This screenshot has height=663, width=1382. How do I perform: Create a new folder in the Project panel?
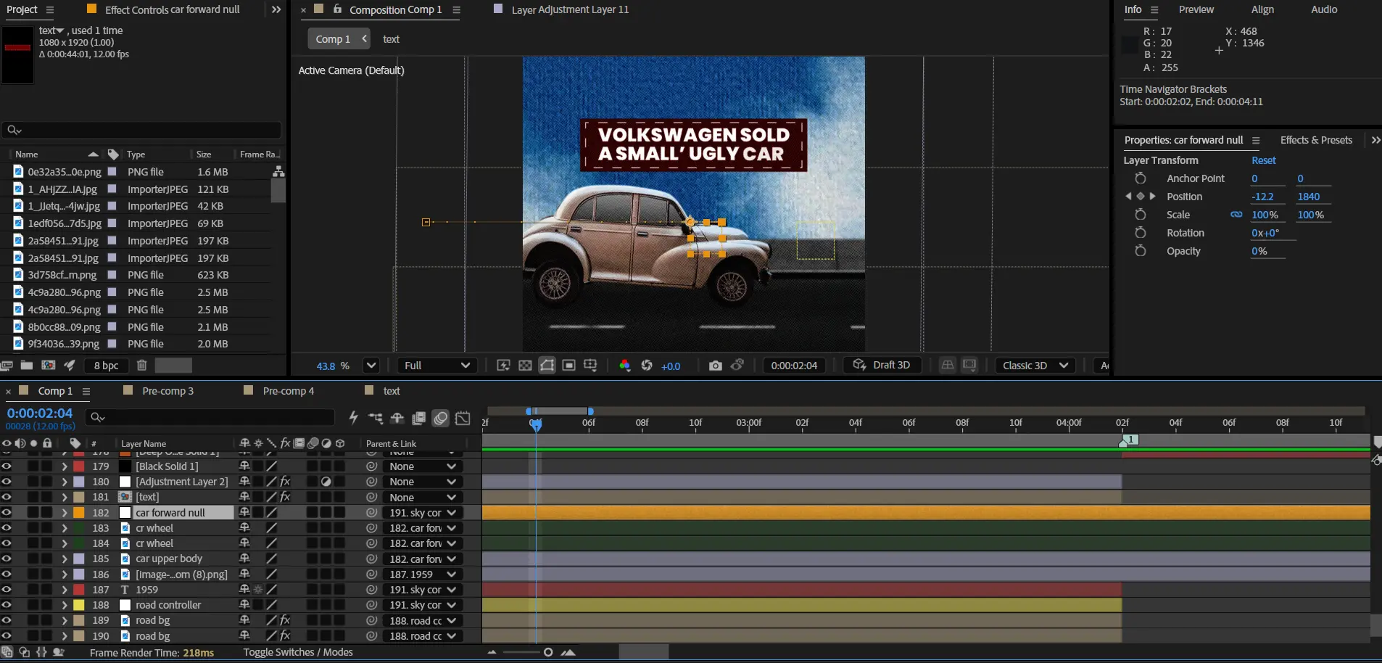[27, 366]
